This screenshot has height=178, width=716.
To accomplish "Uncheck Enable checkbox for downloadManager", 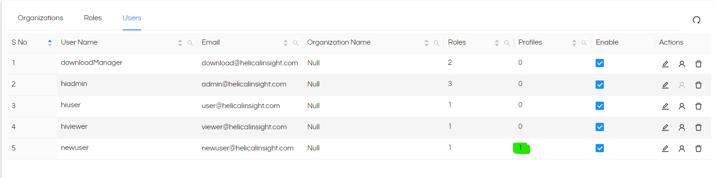I will tap(600, 63).
